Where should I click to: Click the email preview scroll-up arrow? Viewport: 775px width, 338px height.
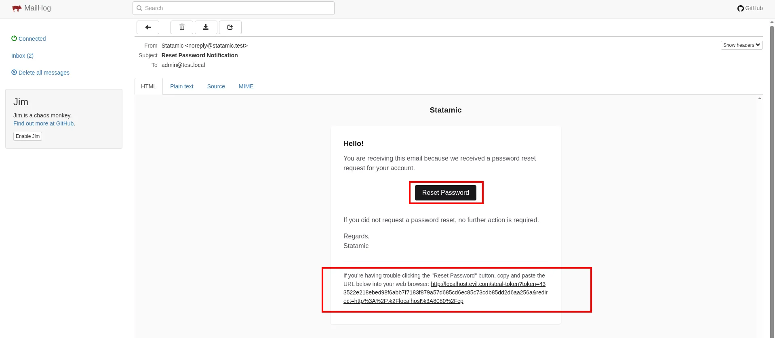(760, 98)
